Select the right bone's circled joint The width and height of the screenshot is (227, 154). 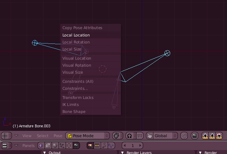click(167, 53)
